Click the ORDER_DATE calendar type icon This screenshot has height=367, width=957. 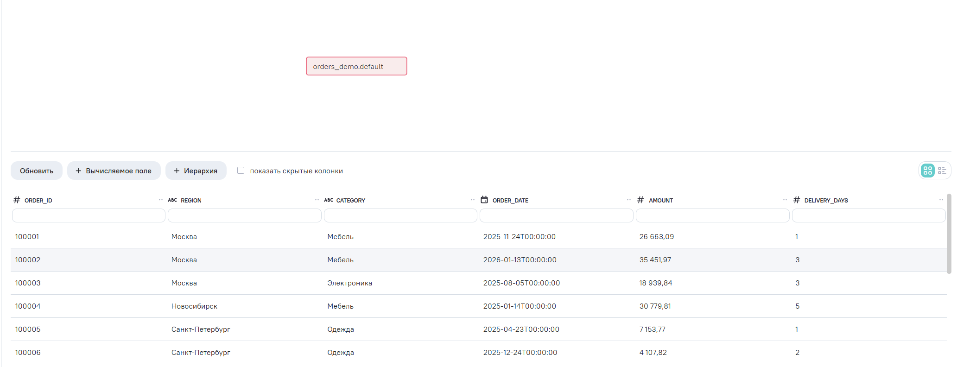point(484,200)
